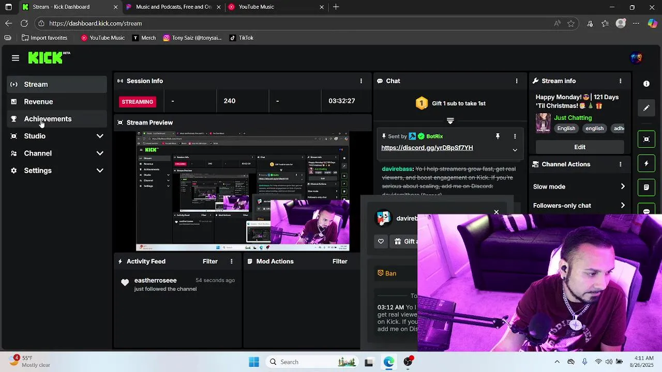This screenshot has height=372, width=662.
Task: Open the user avatar menu in Kick header
Action: [x=636, y=58]
